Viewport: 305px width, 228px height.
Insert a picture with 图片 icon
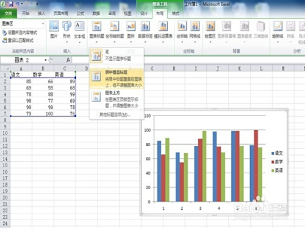pos(54,30)
